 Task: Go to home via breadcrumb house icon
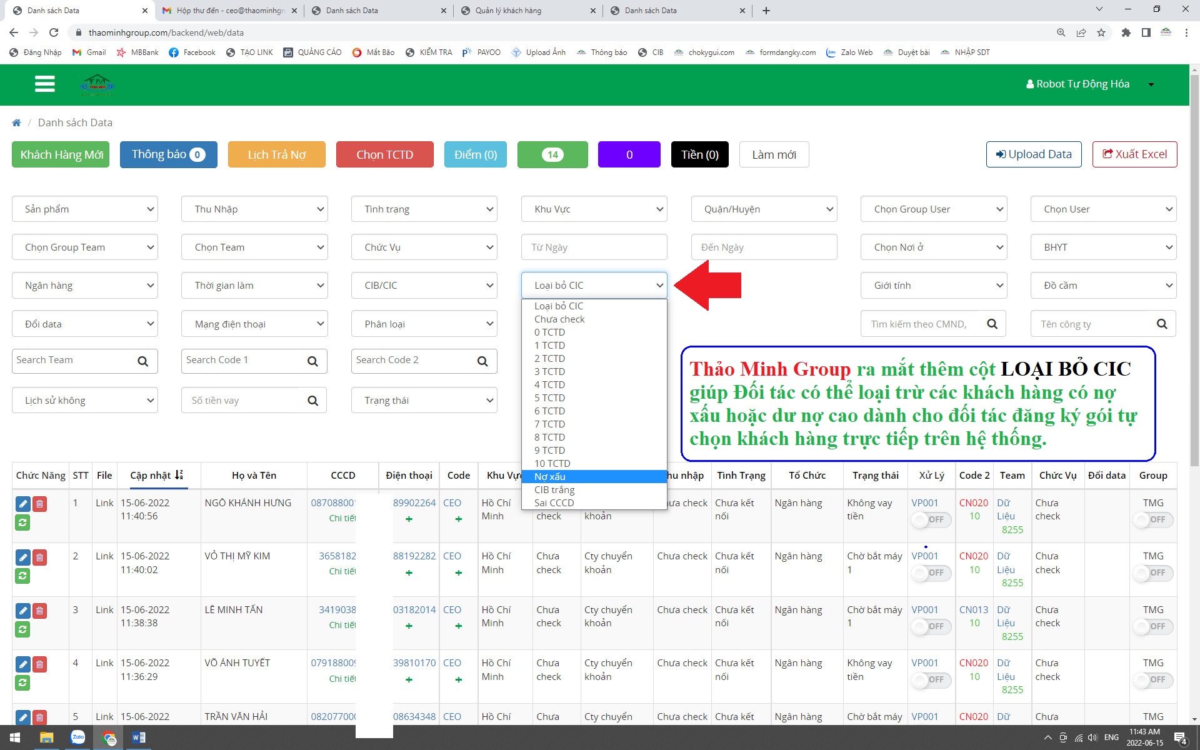click(16, 122)
